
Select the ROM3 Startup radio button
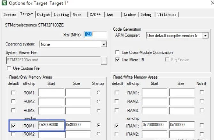pos(99,111)
